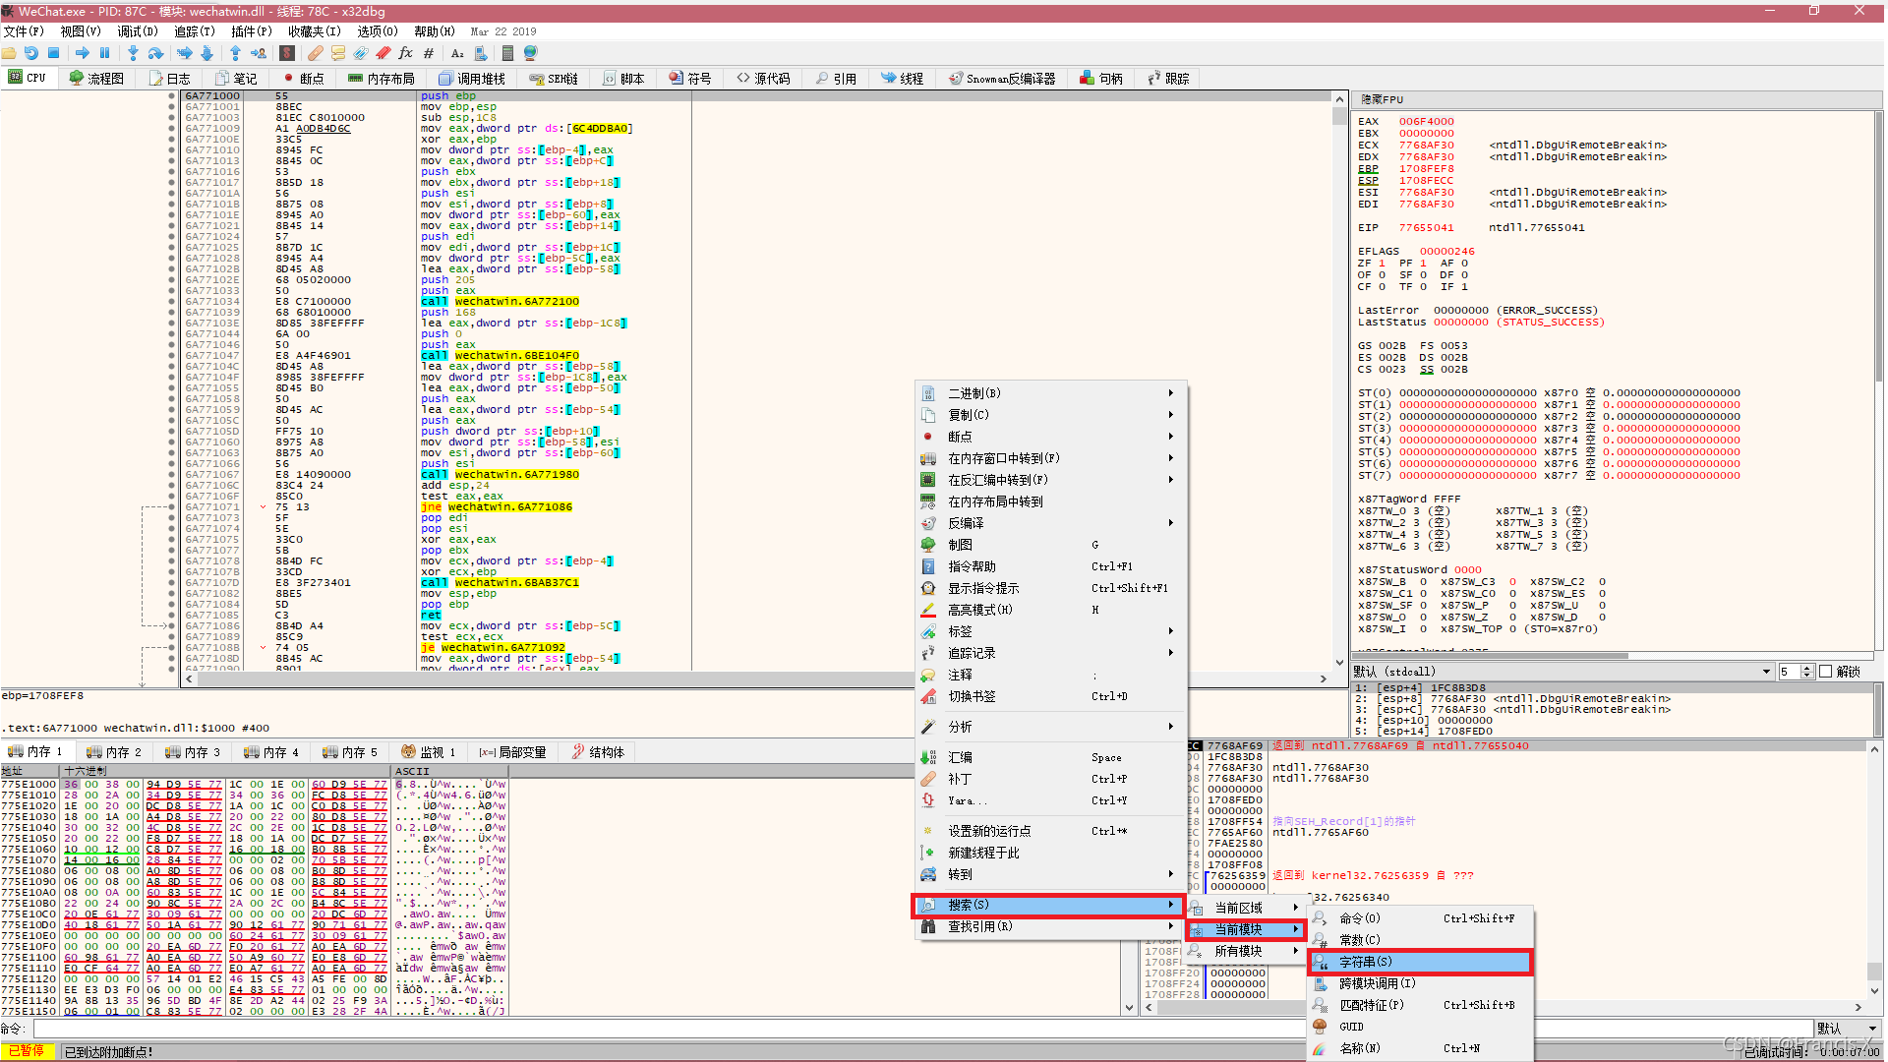Open the 符号 tab
Screen dimensions: 1888x1062
[x=689, y=79]
